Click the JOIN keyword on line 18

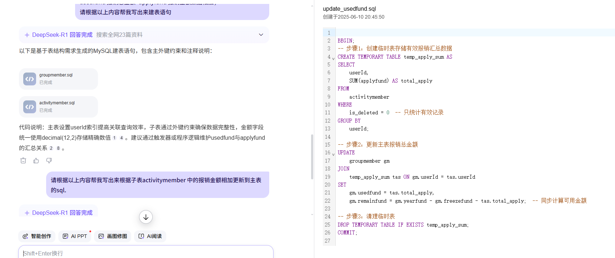(x=343, y=169)
